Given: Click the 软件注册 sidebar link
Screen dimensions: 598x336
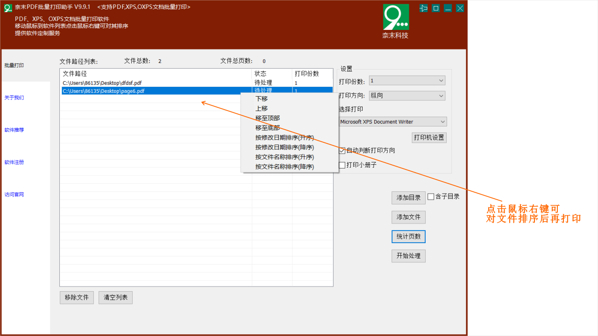Looking at the screenshot, I should [x=14, y=162].
